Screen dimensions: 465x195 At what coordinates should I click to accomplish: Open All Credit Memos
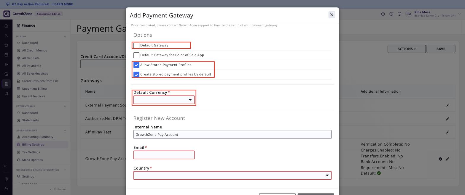point(34,51)
